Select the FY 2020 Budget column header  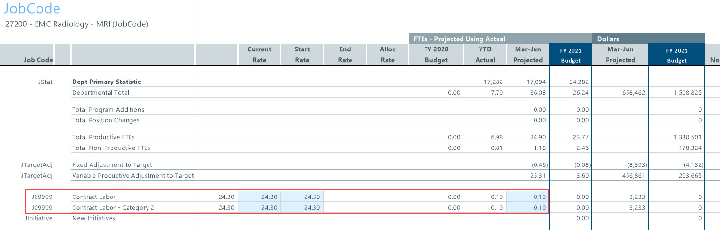coord(436,54)
